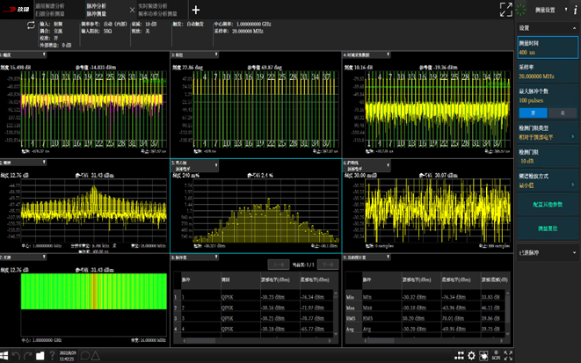Open the SCPI recorder icon
This screenshot has width=581, height=363.
pyautogui.click(x=496, y=356)
